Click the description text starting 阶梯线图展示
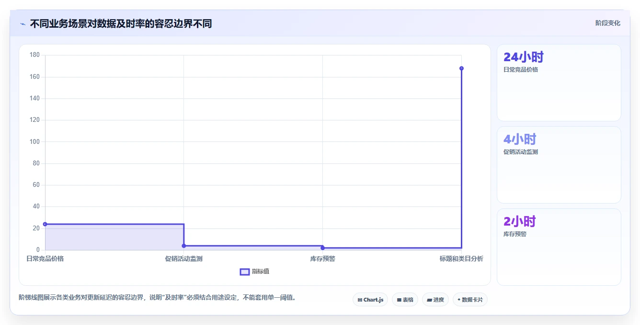The width and height of the screenshot is (640, 325). click(x=157, y=297)
